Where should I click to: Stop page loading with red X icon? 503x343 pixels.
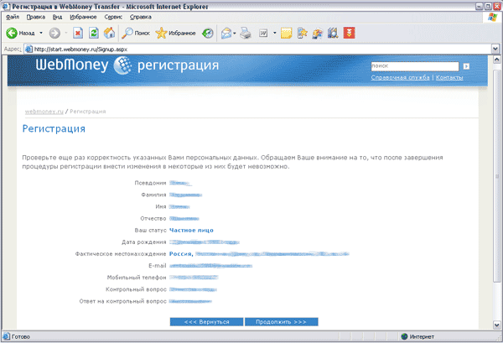coord(78,33)
